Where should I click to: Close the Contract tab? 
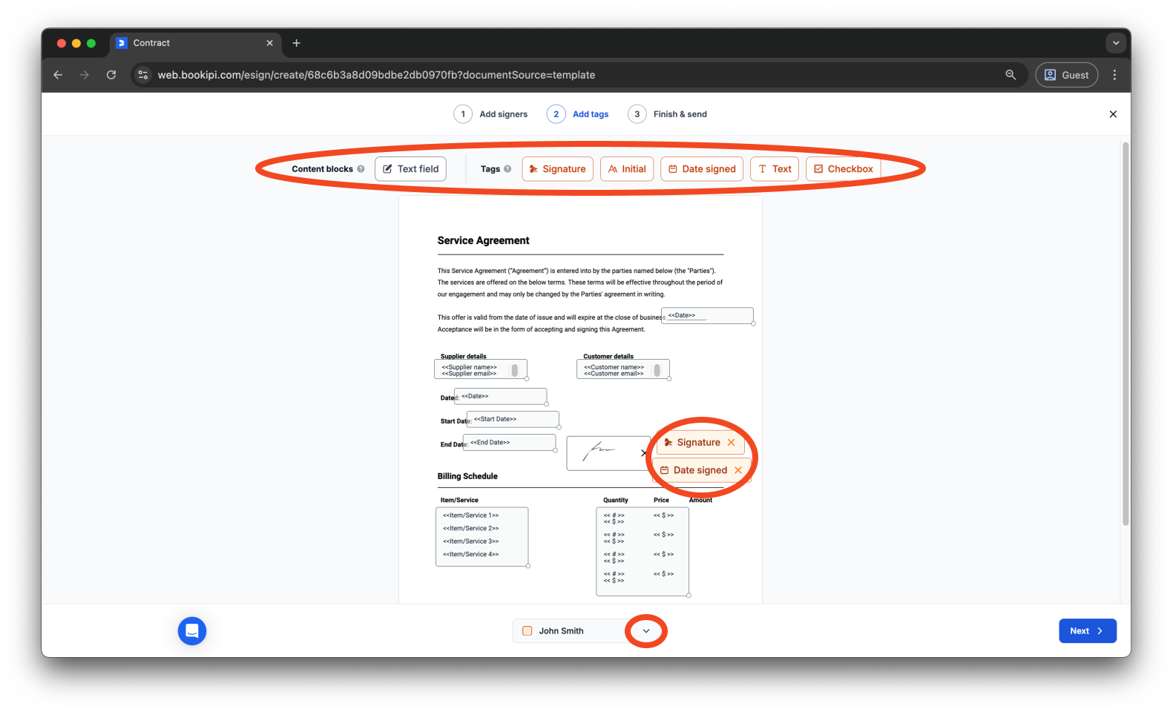pos(269,43)
